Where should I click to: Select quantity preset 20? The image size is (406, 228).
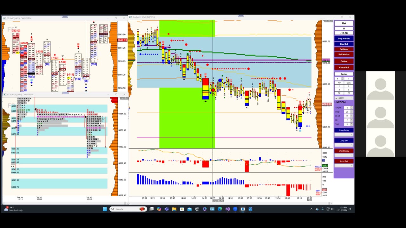tap(349, 93)
